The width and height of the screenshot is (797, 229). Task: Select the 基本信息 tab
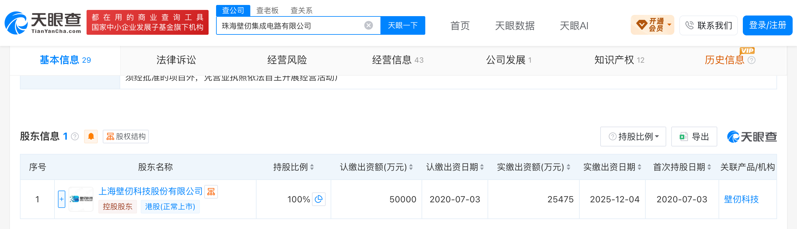point(65,60)
